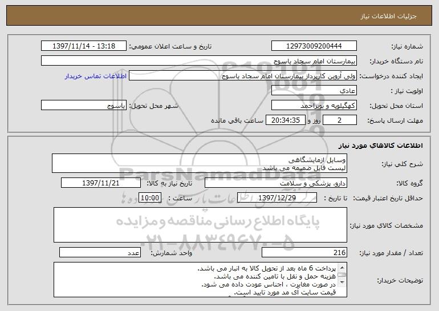Click the empty goods specification text area
Screen dimensions: 439x311
tap(200, 225)
